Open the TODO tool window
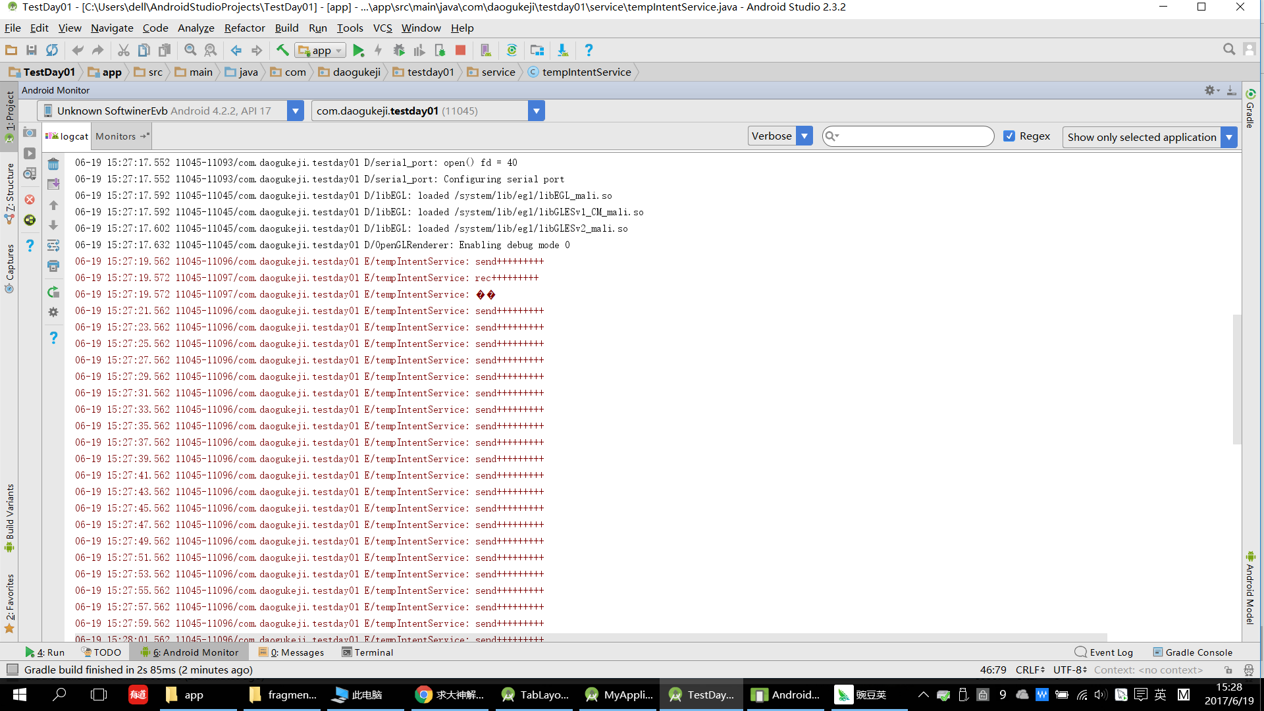Screen dimensions: 1264x711 pyautogui.click(x=101, y=652)
